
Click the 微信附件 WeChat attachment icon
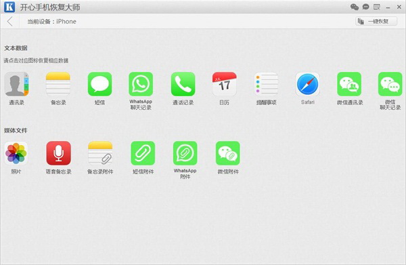click(228, 153)
